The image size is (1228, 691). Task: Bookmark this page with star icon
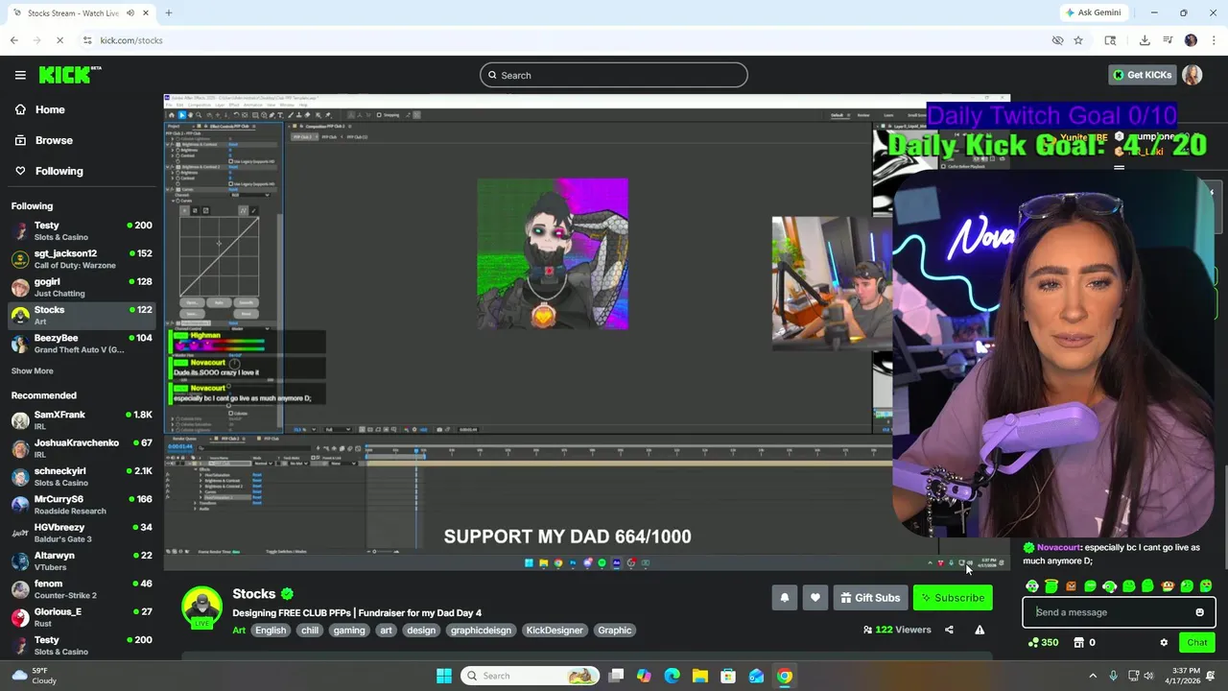1078,40
